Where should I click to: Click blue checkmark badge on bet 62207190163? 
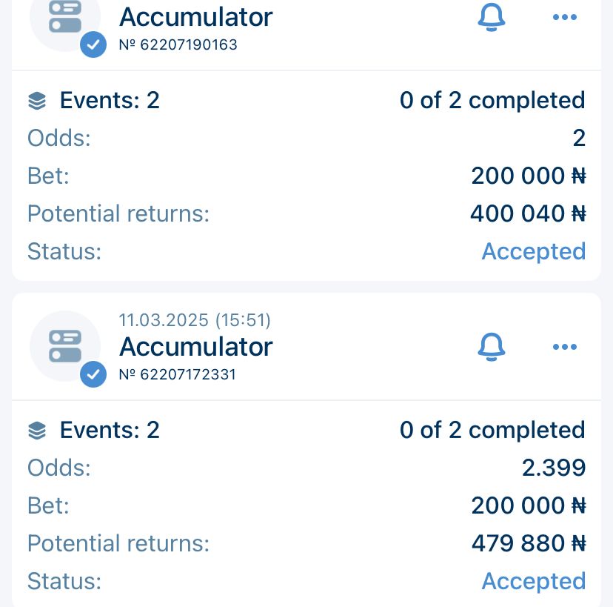93,45
